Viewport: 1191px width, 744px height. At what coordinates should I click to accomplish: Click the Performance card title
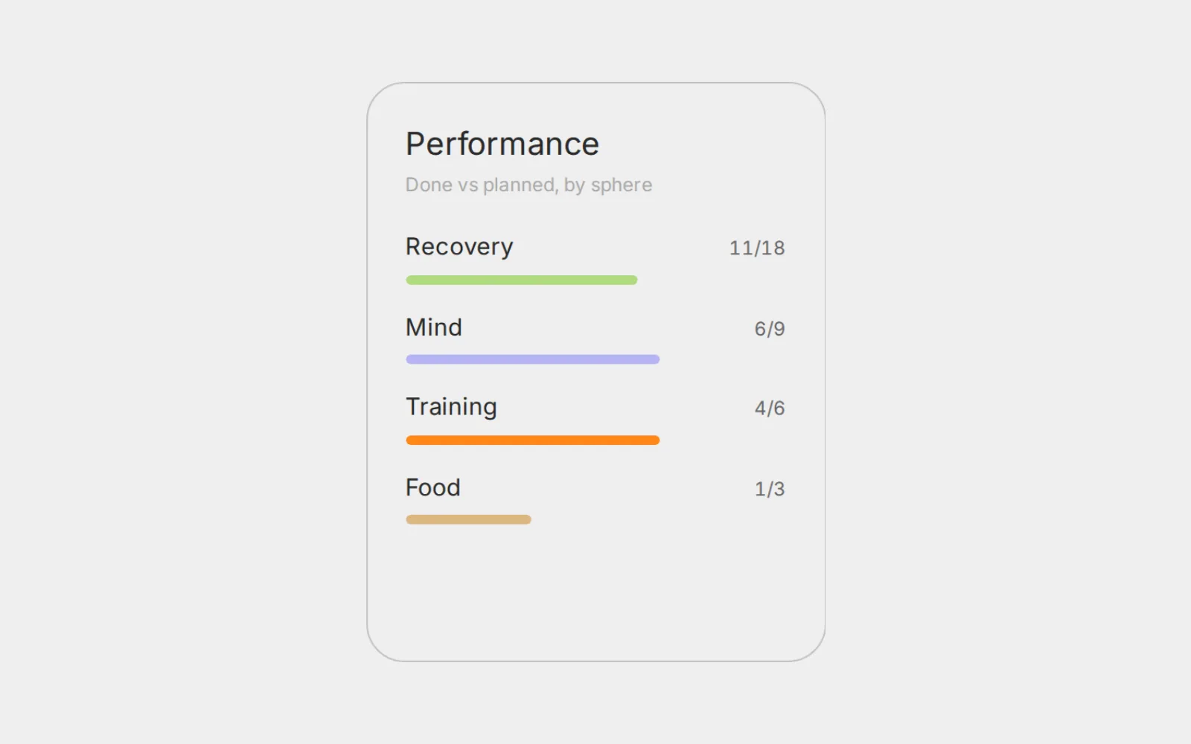coord(502,144)
